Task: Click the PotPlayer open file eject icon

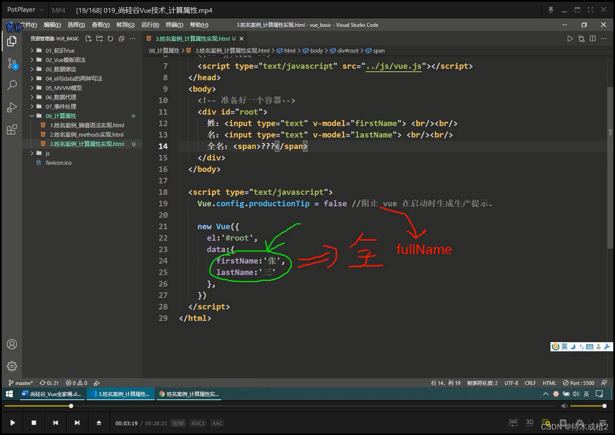Action: (x=99, y=423)
